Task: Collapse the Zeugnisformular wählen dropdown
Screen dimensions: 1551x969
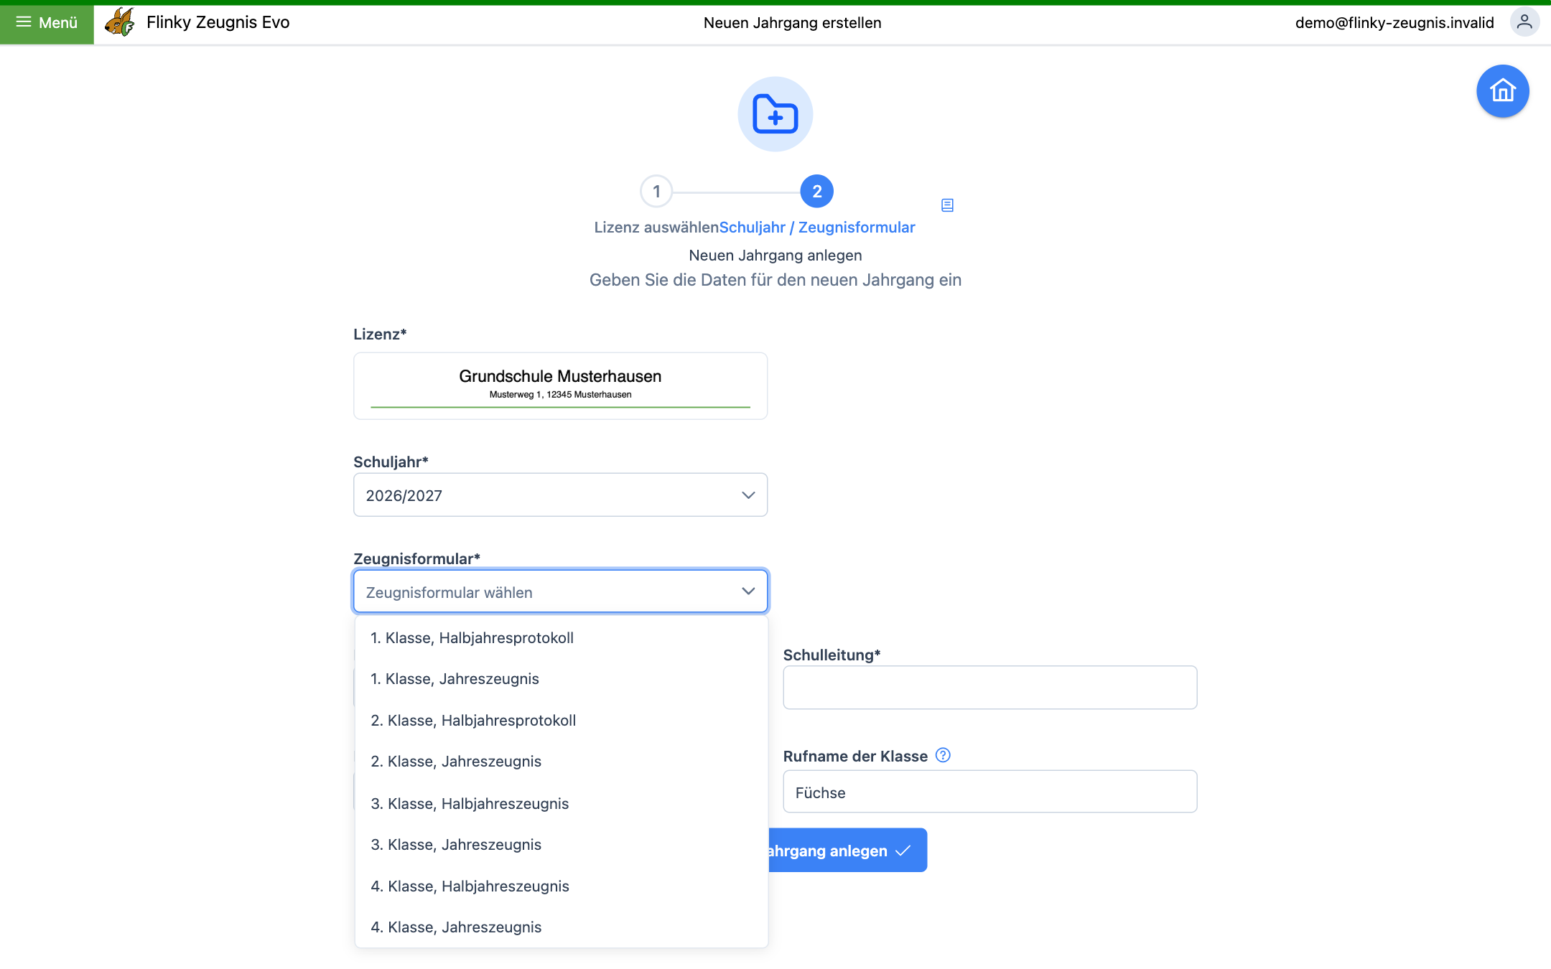Action: coord(560,591)
